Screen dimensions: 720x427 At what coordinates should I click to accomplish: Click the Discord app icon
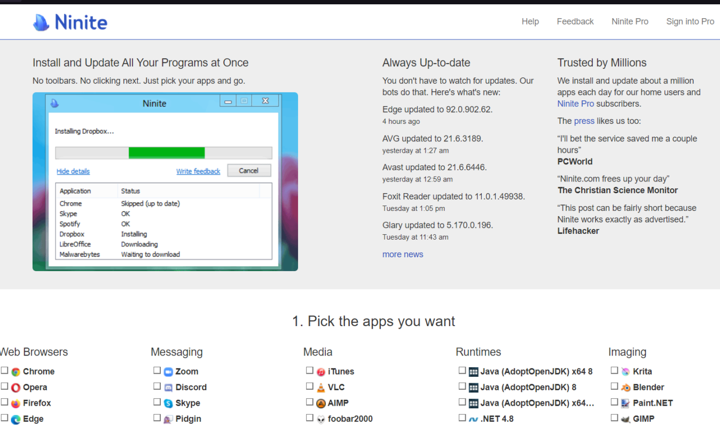(168, 388)
